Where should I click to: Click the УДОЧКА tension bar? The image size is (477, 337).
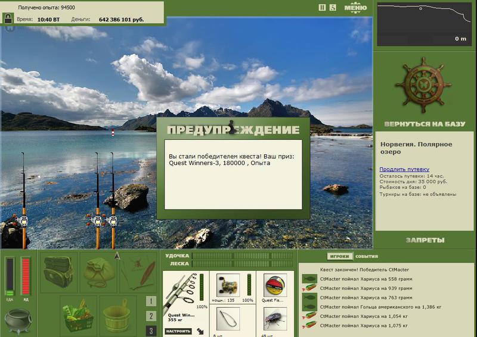tap(243, 256)
